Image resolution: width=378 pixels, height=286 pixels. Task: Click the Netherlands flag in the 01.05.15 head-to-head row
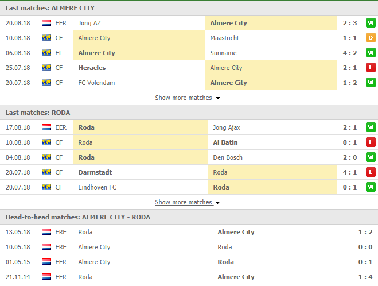coord(46,262)
